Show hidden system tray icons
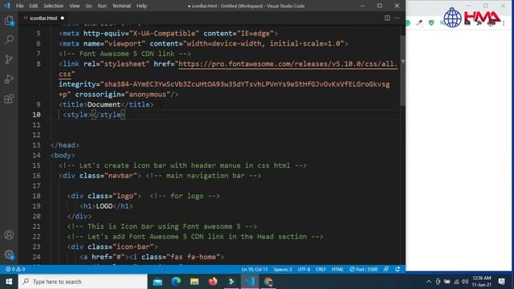The height and width of the screenshot is (289, 514). pyautogui.click(x=429, y=282)
